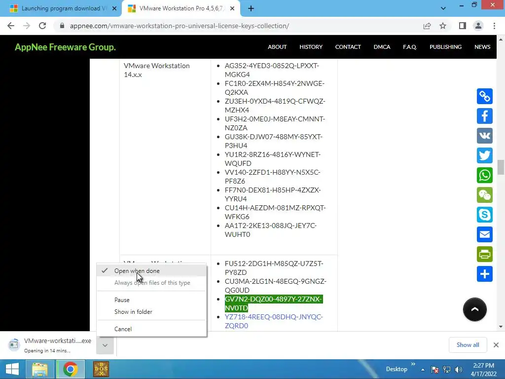Click the padlock site info icon
The height and width of the screenshot is (379, 505).
(x=62, y=26)
